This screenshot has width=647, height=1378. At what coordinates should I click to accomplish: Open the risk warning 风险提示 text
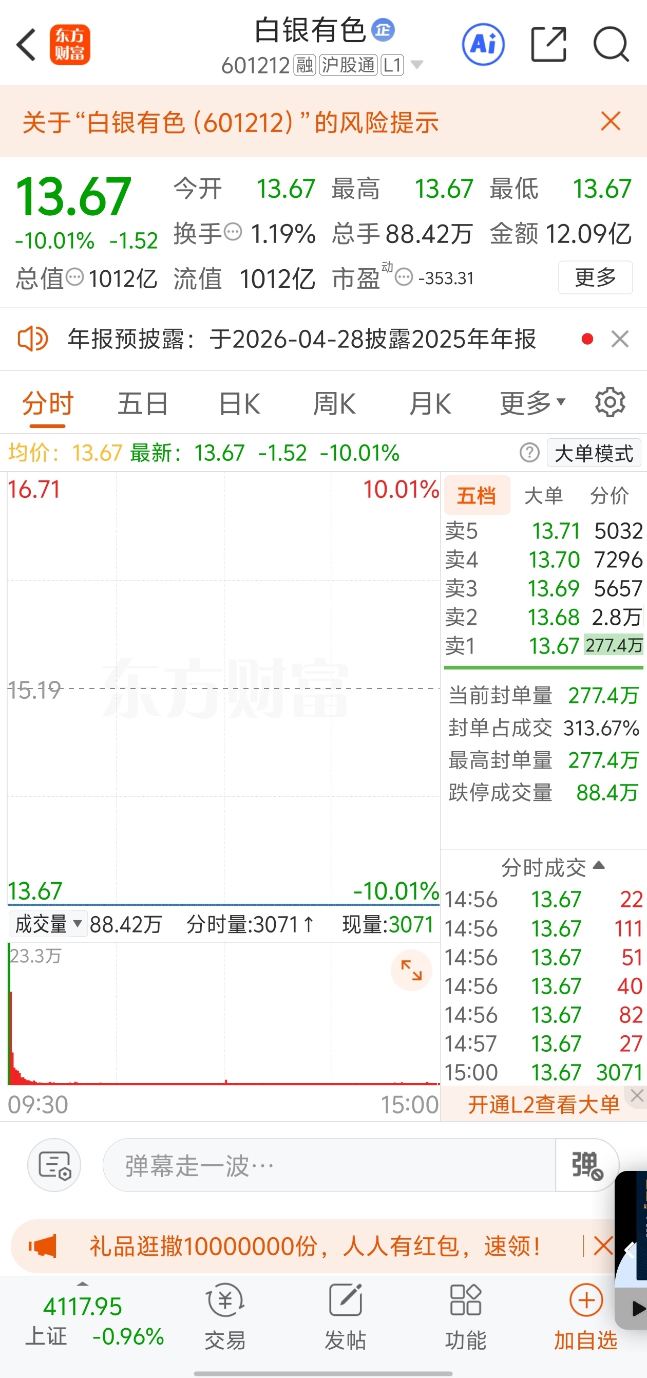(x=231, y=122)
